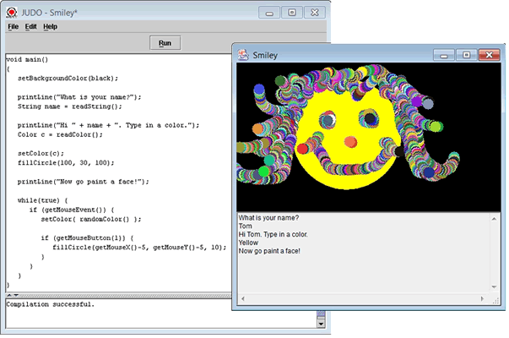Open the Help menu
This screenshot has height=338, width=509.
[51, 26]
